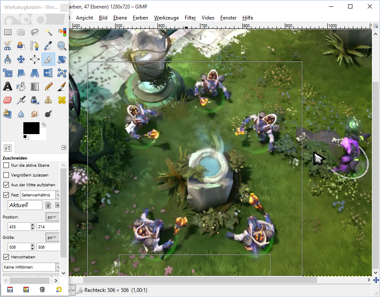Screen dimensions: 380x297
Task: Open the Werkzeuge menu
Action: 166,18
